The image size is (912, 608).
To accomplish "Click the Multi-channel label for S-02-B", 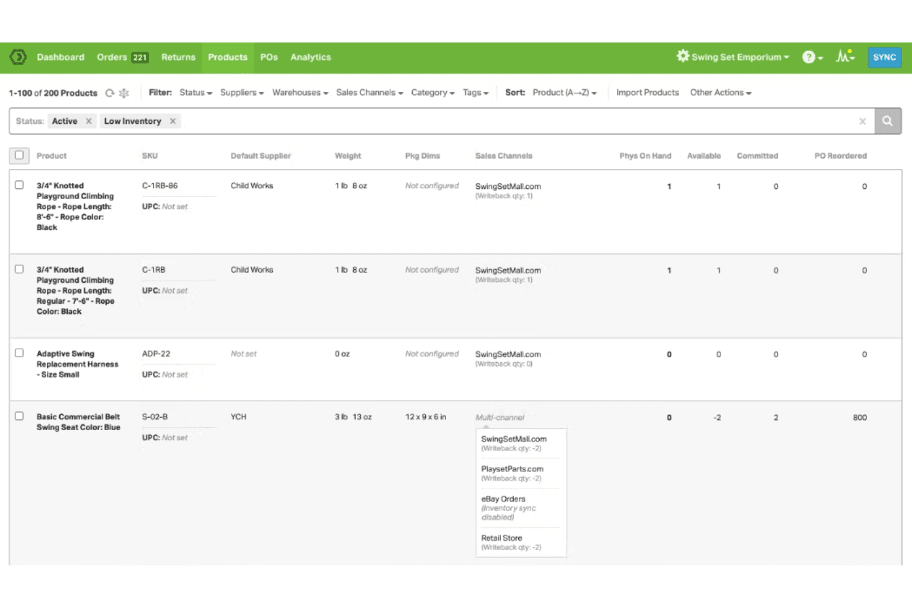I will tap(500, 418).
